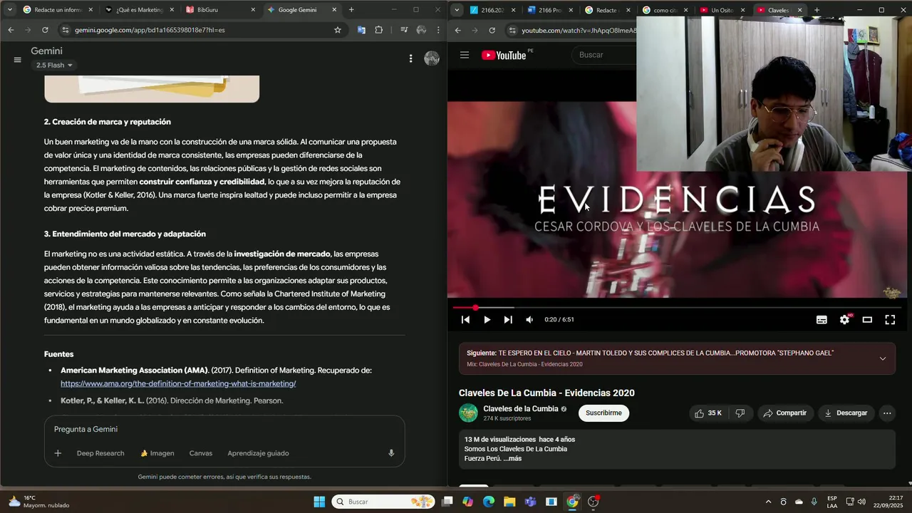This screenshot has width=912, height=513.
Task: Open the weather widget showing 16°C
Action: (39, 502)
